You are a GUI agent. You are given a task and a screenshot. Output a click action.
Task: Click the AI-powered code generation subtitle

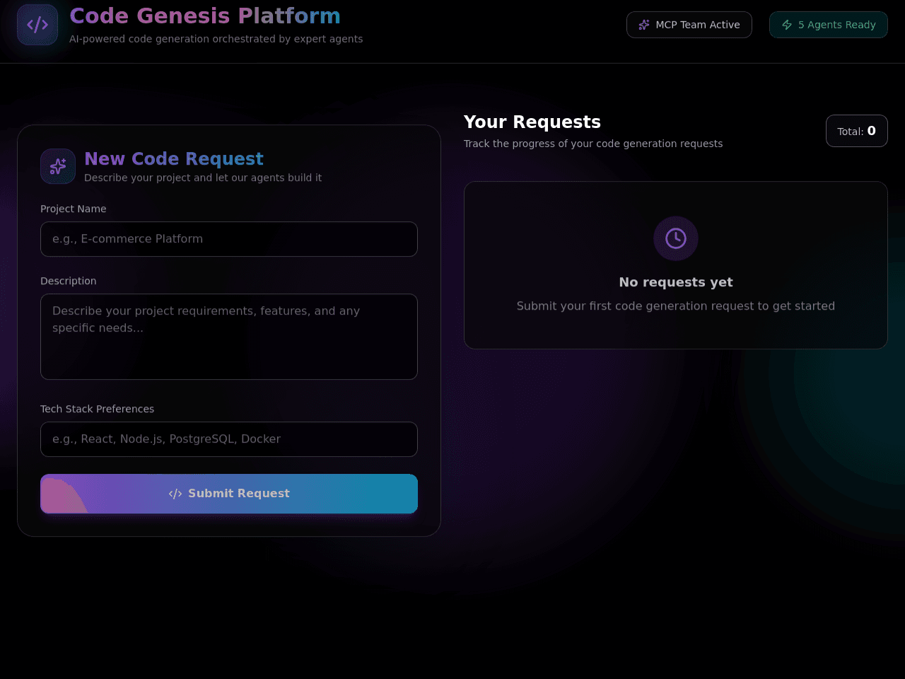216,39
